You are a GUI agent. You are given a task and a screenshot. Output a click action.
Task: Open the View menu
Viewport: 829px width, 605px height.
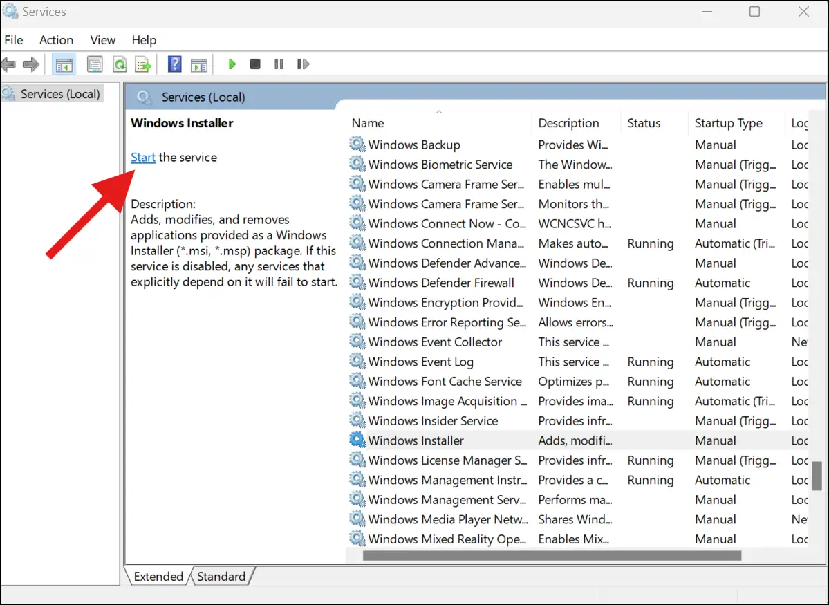[x=102, y=39]
